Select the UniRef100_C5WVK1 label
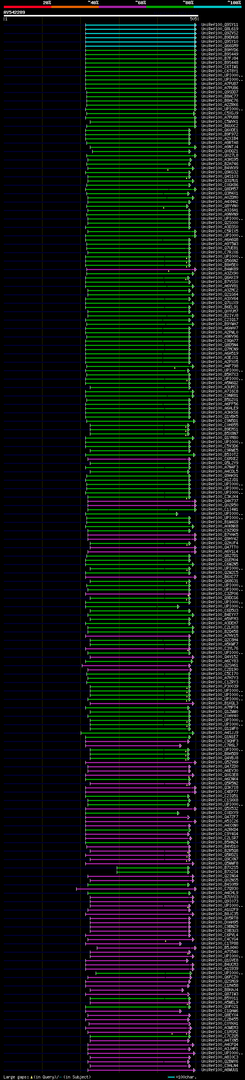Viewport: 245px width, 1080px height. pos(219,121)
